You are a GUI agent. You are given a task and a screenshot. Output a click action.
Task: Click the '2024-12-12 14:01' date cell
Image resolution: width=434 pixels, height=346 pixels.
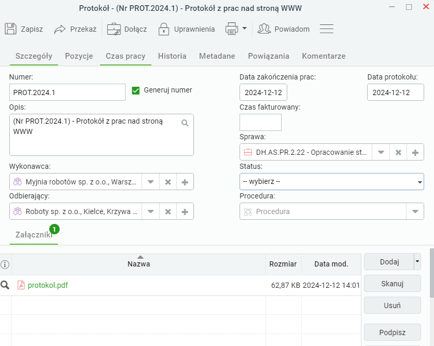(x=331, y=285)
